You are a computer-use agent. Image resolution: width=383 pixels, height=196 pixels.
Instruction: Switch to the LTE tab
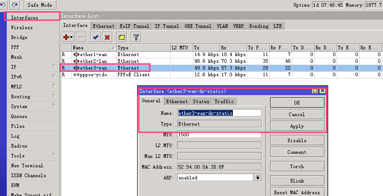pyautogui.click(x=277, y=26)
